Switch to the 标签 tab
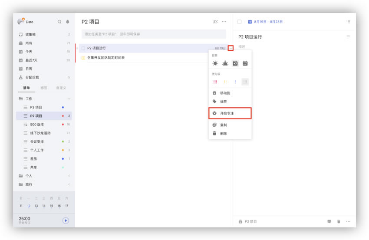Screen dimensions: 369x240 point(44,88)
